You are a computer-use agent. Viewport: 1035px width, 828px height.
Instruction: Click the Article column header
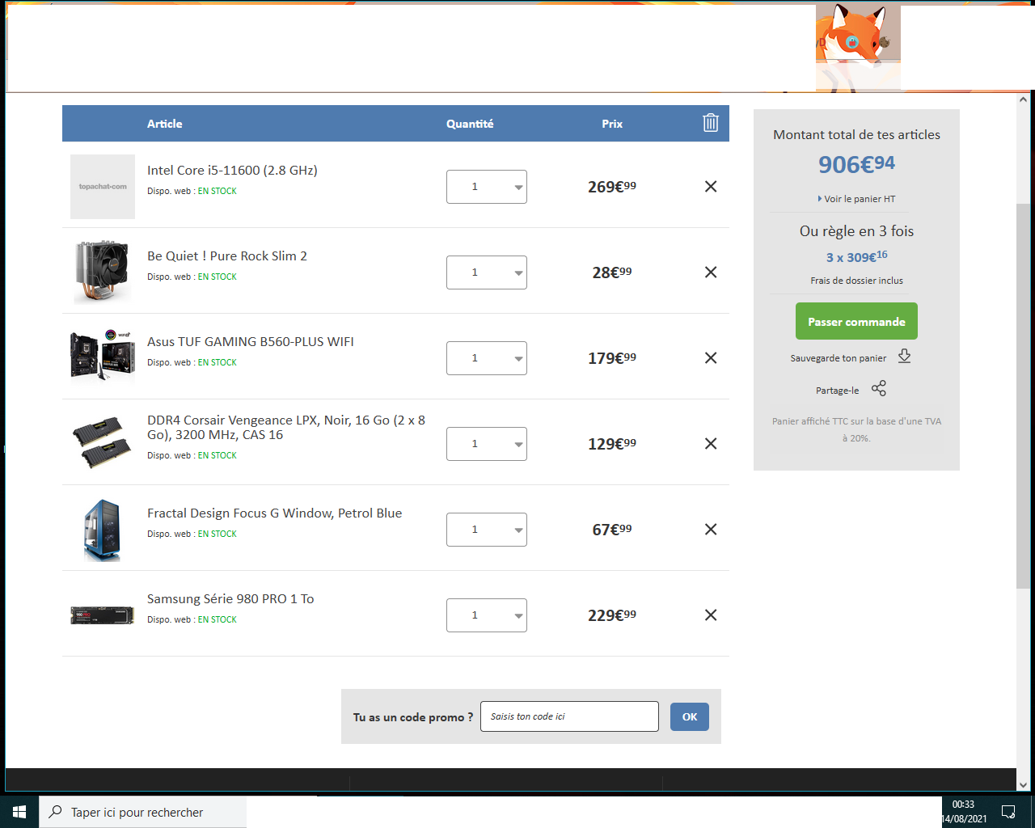pos(164,124)
